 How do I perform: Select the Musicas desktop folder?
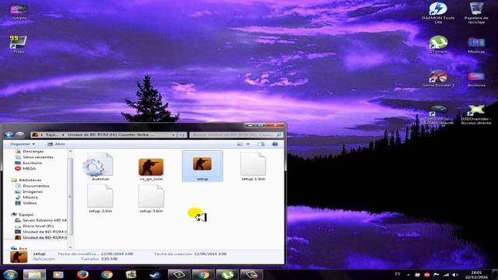coord(476,45)
